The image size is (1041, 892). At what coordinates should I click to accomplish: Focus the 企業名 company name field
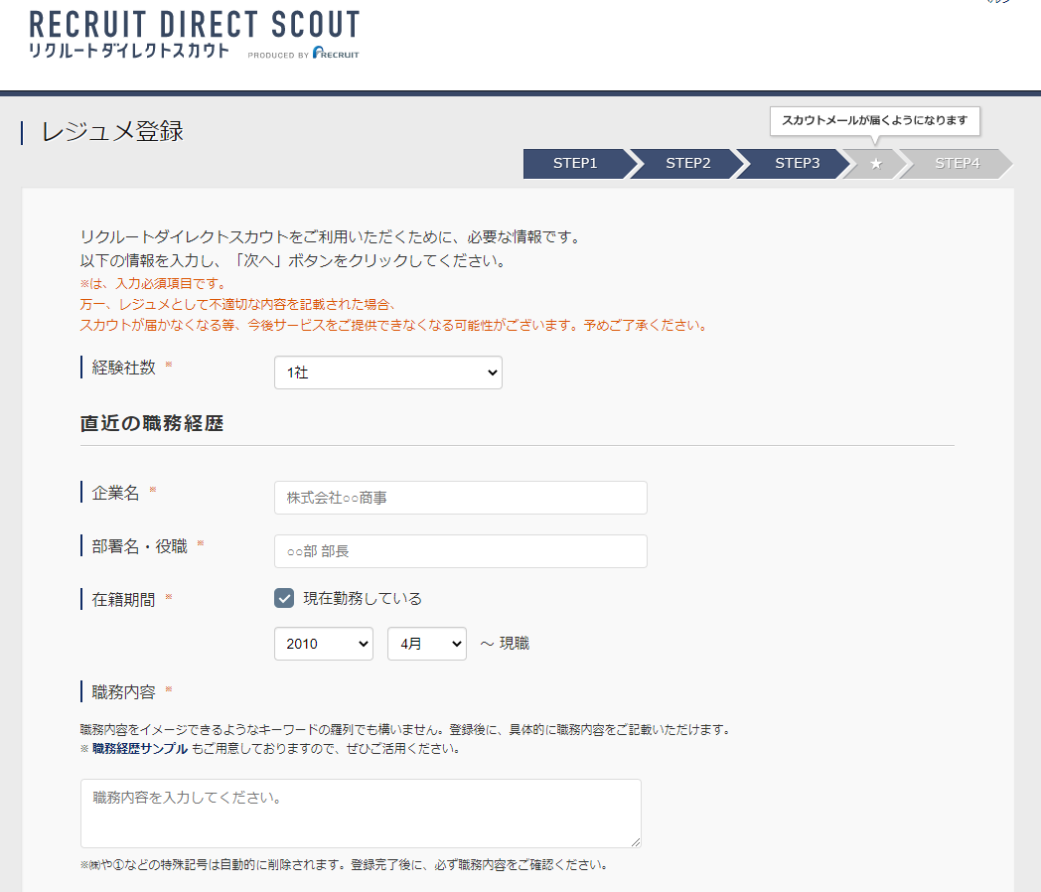tap(461, 498)
